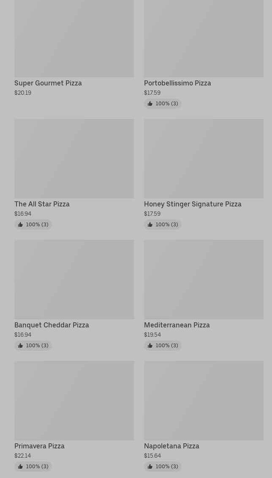Click thumbs-up icon under Honey Stinger Signature Pizza
This screenshot has height=478, width=272.
[150, 225]
